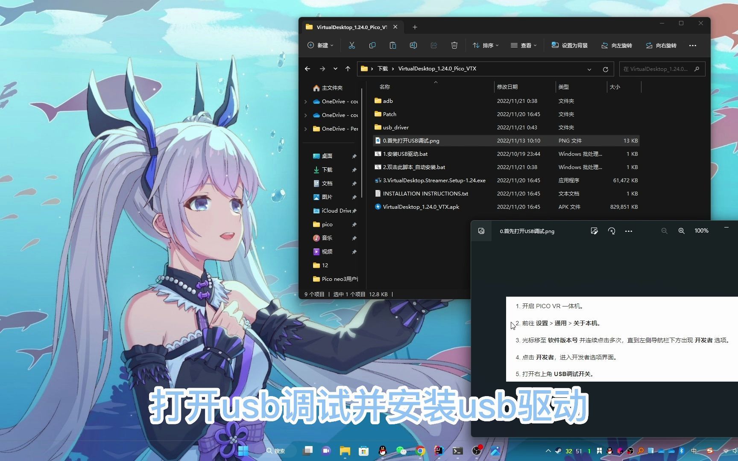Expand the New (新建) dropdown
The image size is (738, 461).
[321, 45]
